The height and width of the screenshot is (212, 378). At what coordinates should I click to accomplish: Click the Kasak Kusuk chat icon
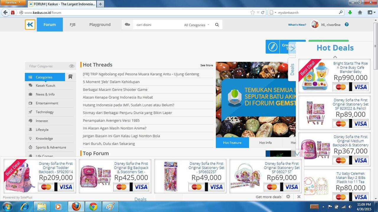point(30,85)
